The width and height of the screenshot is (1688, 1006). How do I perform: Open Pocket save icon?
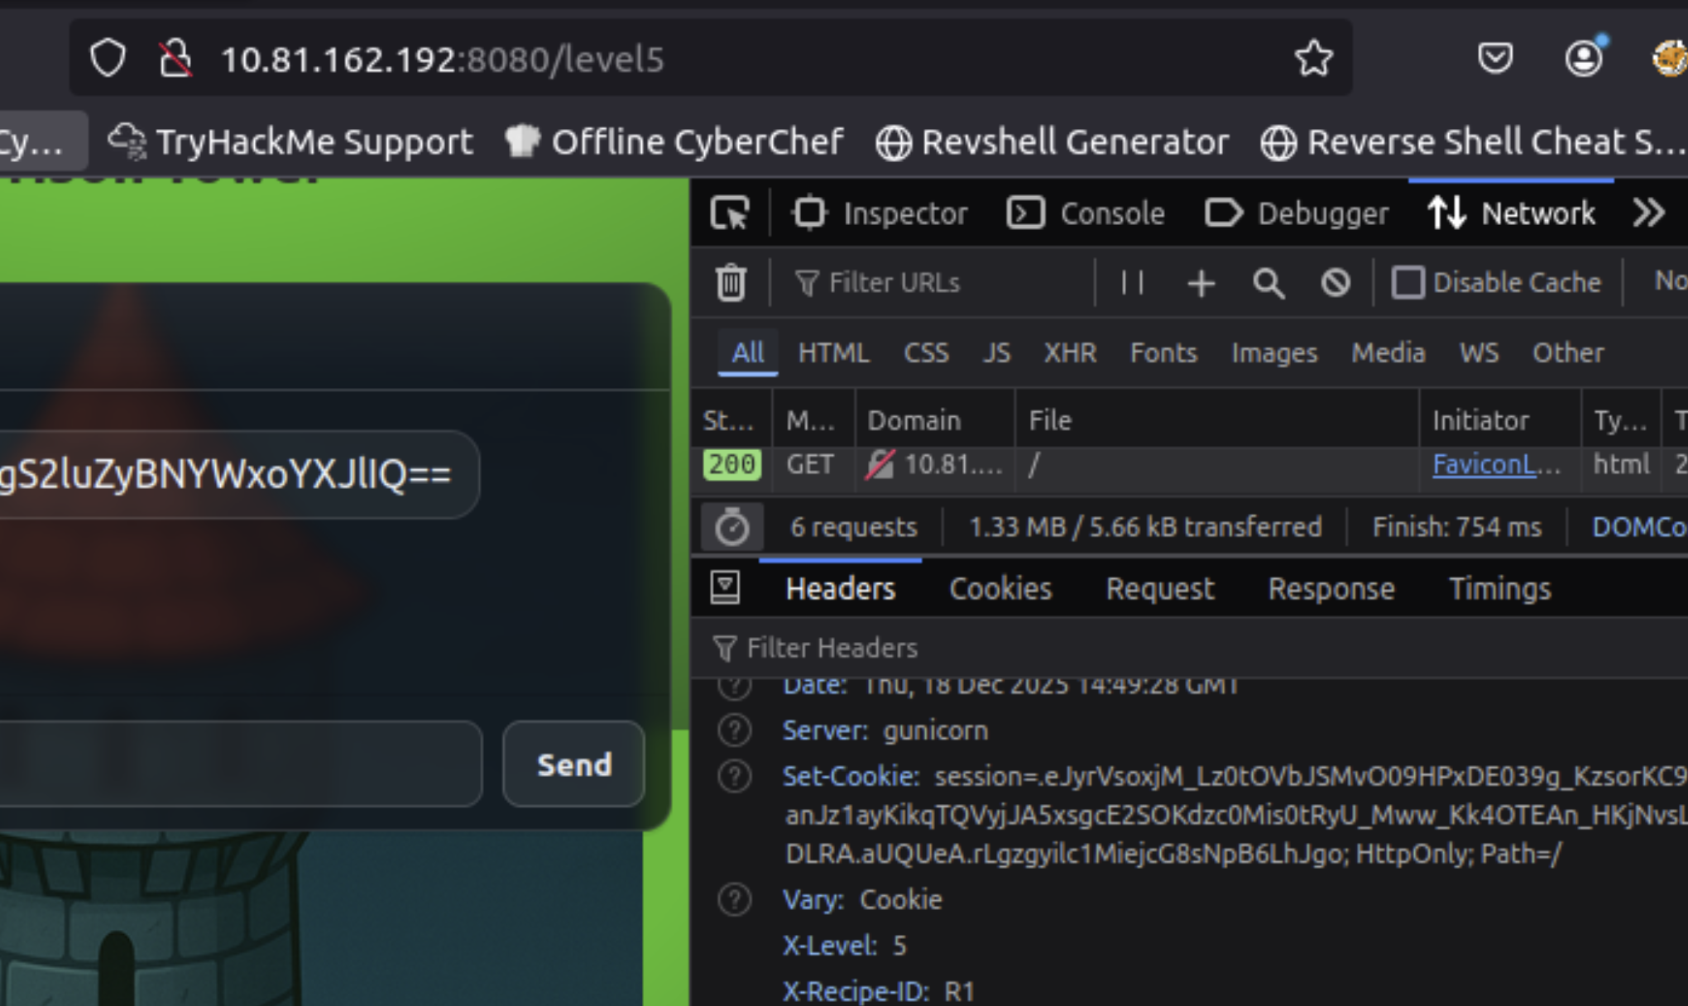[x=1494, y=59]
